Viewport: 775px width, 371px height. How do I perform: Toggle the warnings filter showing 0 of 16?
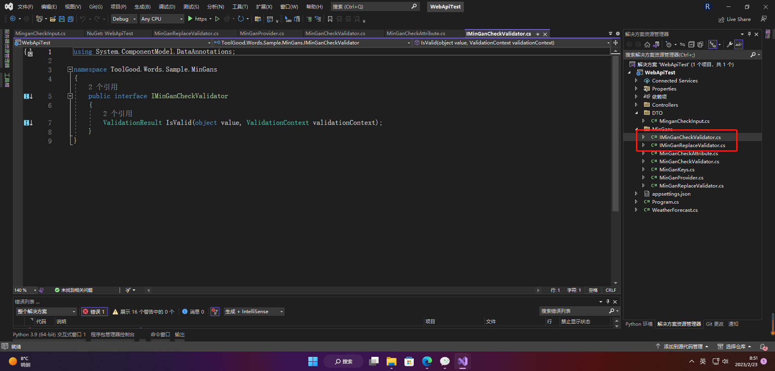tap(143, 312)
